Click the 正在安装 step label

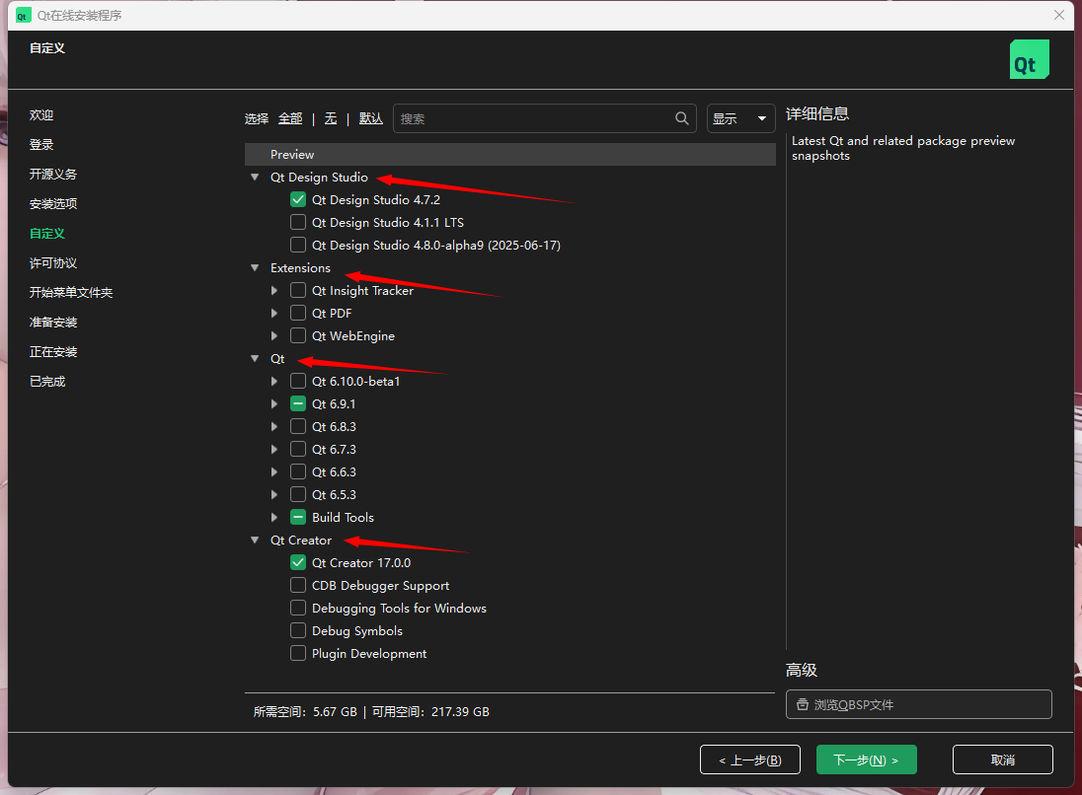point(53,352)
